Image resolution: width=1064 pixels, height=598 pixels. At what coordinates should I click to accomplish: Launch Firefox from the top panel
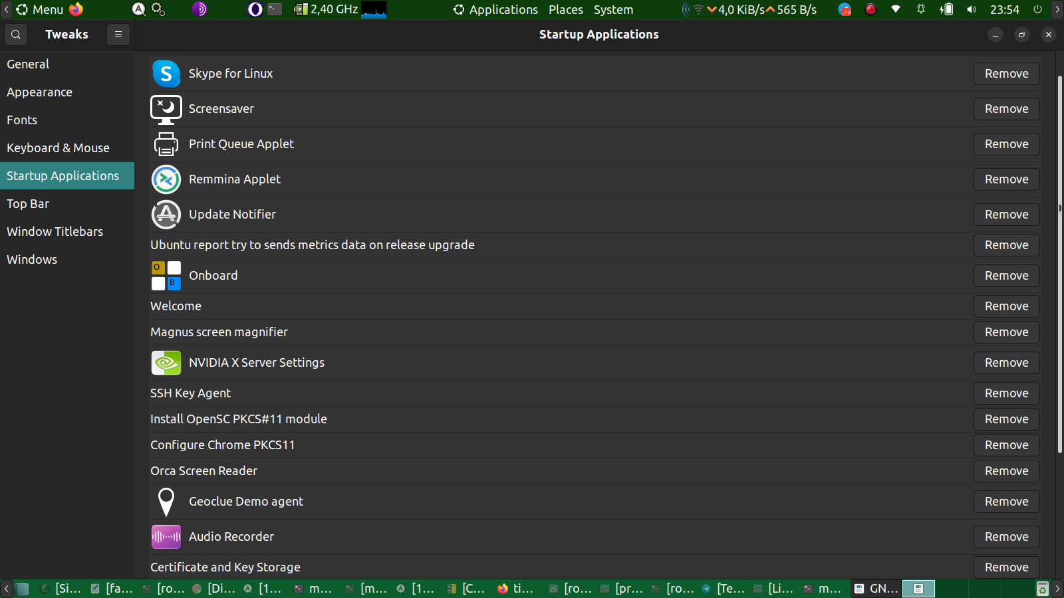(76, 9)
